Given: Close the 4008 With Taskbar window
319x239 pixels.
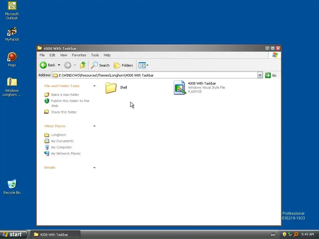Looking at the screenshot, I should click(x=278, y=48).
